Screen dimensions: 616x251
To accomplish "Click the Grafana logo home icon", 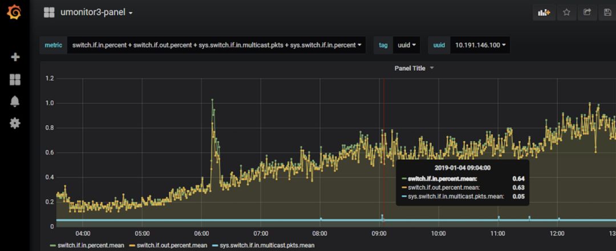I will coord(15,13).
